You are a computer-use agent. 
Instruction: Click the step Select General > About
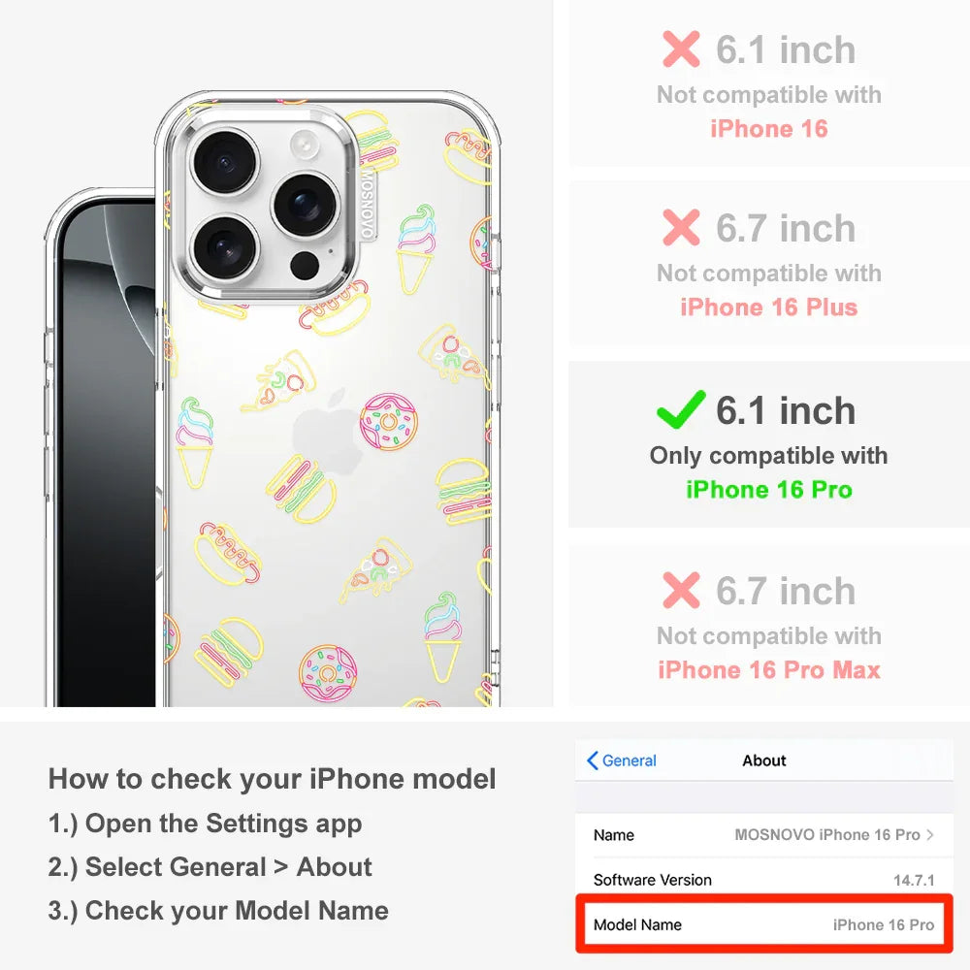point(210,866)
